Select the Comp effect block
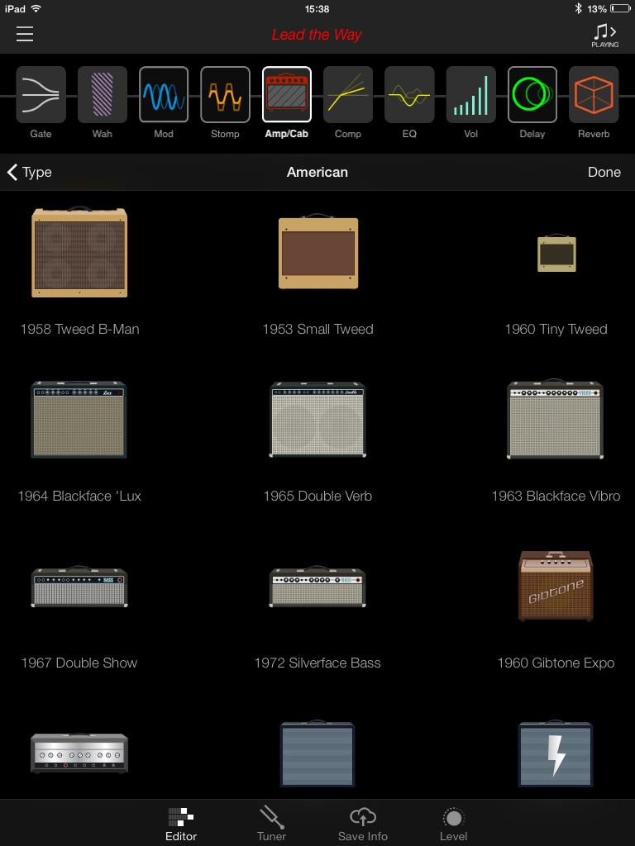 [348, 95]
